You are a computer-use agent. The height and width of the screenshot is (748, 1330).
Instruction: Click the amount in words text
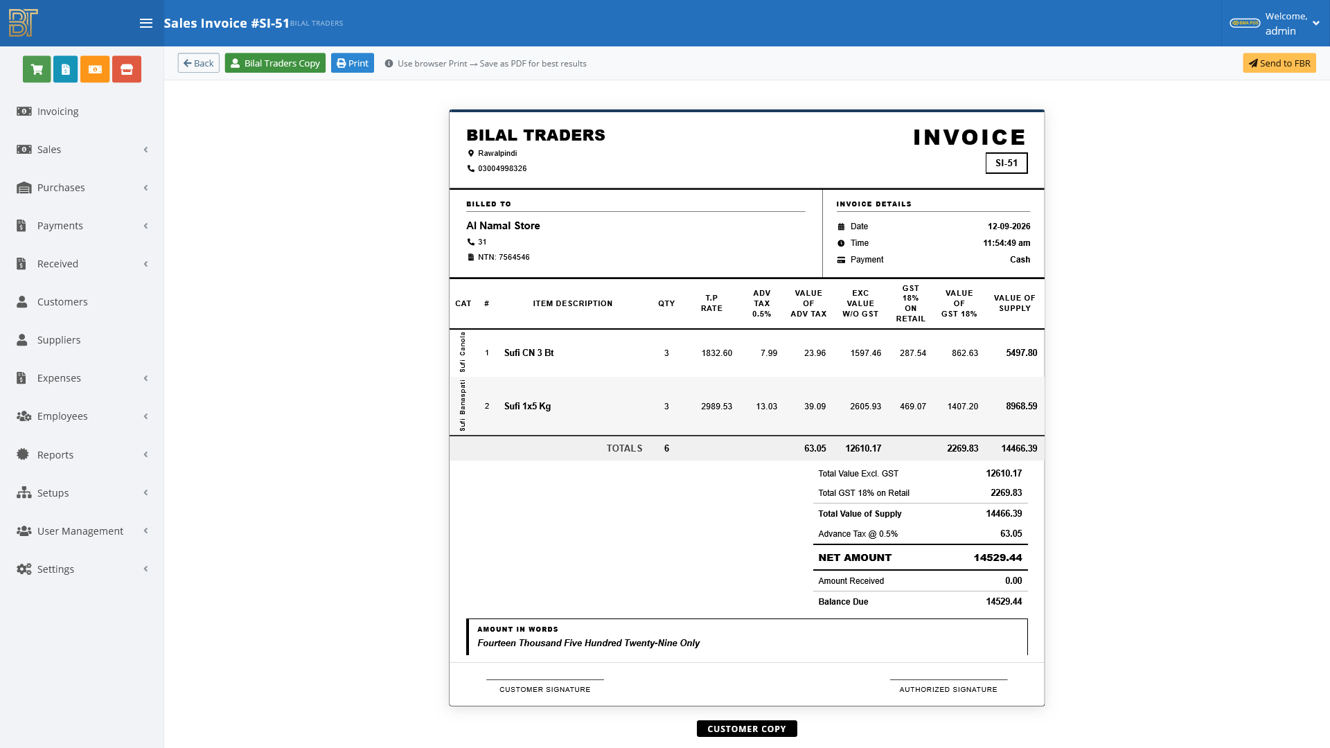tap(588, 643)
